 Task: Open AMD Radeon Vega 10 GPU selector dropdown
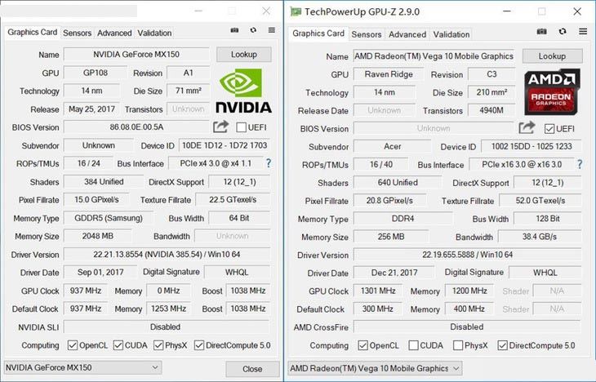[376, 368]
